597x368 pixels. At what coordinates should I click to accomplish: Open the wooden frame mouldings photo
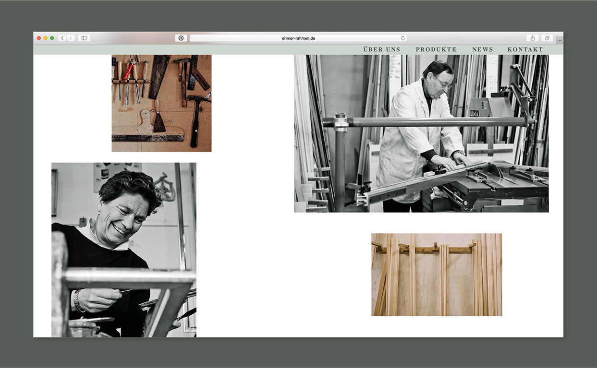437,274
